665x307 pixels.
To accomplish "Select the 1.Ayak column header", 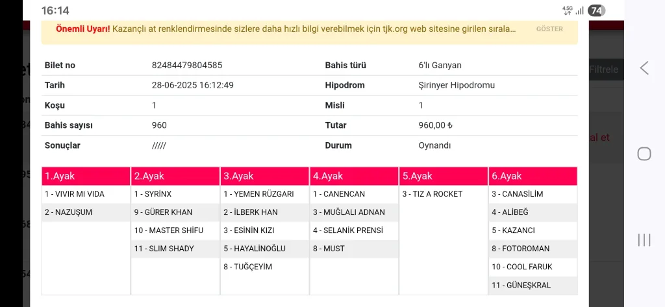I will click(86, 176).
